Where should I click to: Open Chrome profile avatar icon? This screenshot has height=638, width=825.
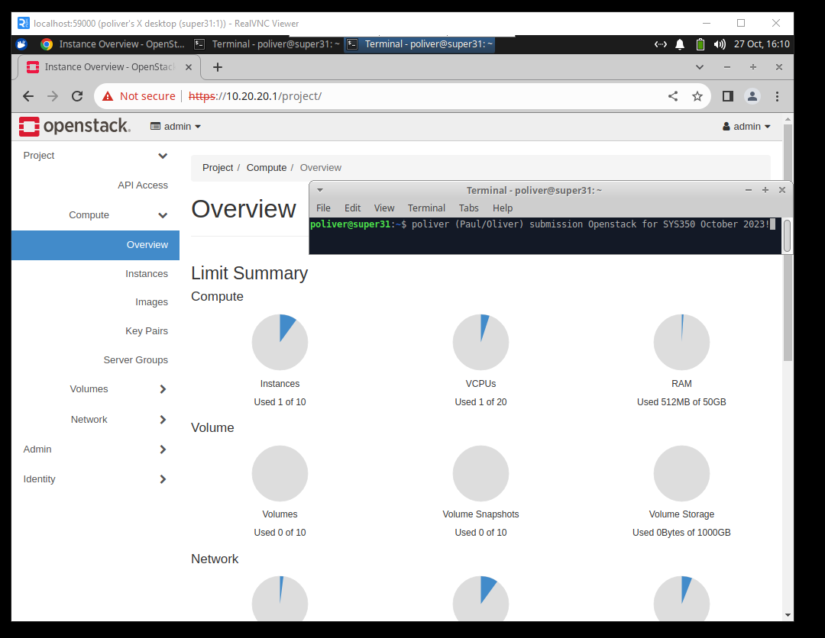(x=752, y=96)
